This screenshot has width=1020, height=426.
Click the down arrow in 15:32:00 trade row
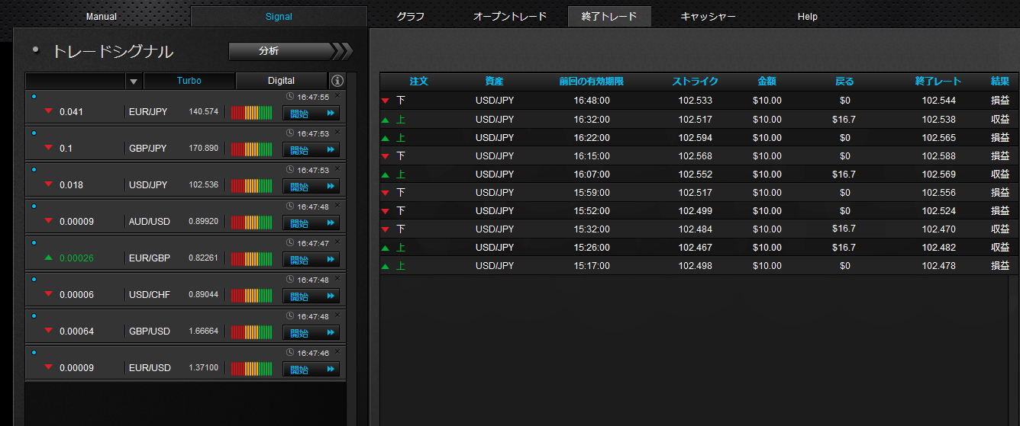coord(386,229)
